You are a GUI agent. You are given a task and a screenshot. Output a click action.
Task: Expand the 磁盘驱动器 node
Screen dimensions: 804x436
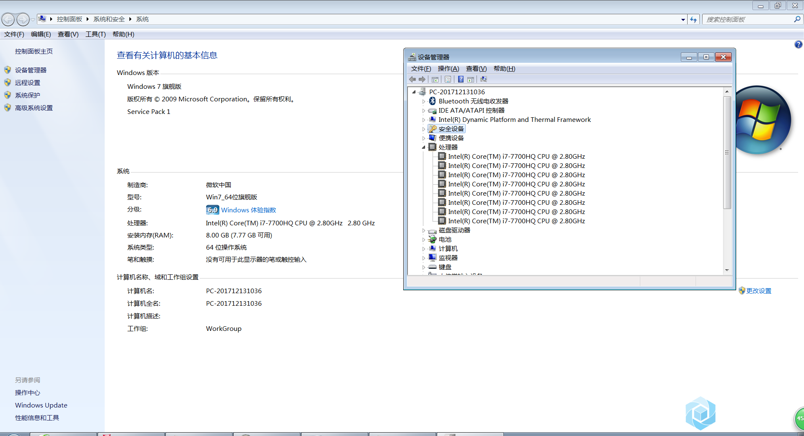coord(423,230)
